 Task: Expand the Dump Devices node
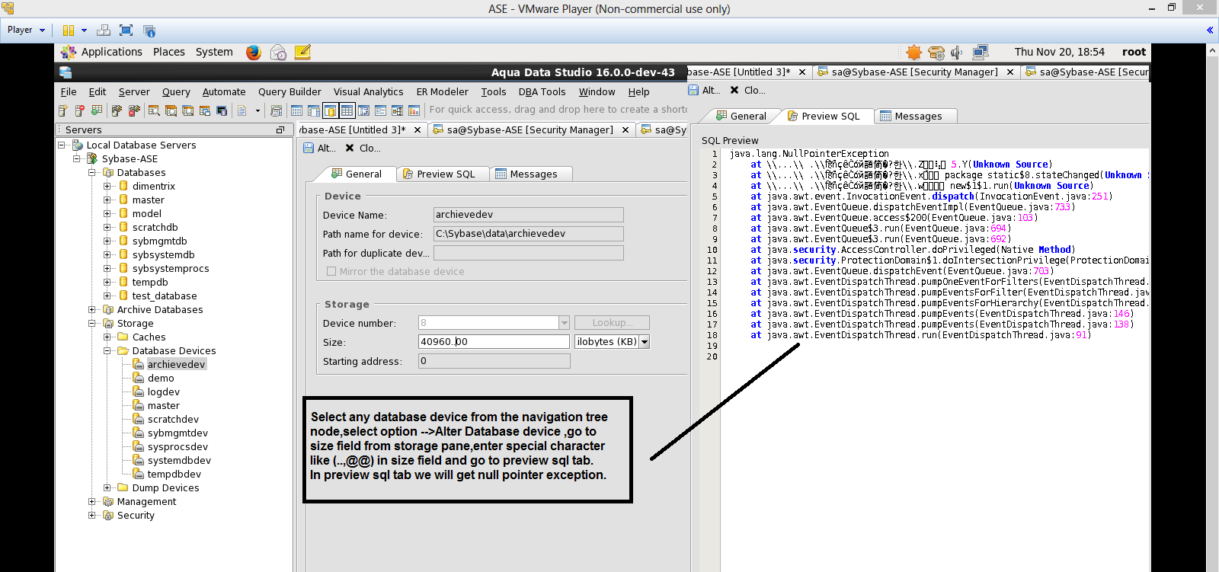pyautogui.click(x=107, y=488)
